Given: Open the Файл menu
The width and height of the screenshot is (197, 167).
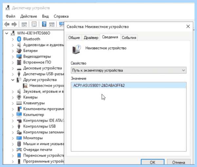Looking at the screenshot, I should (11, 16).
